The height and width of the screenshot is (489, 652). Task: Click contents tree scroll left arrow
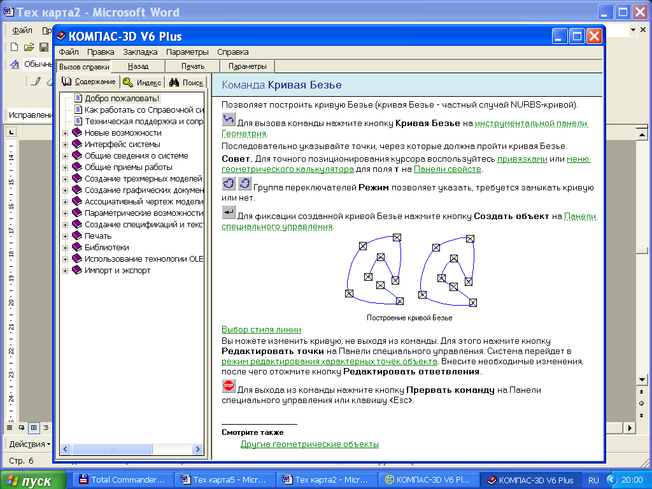click(66, 449)
